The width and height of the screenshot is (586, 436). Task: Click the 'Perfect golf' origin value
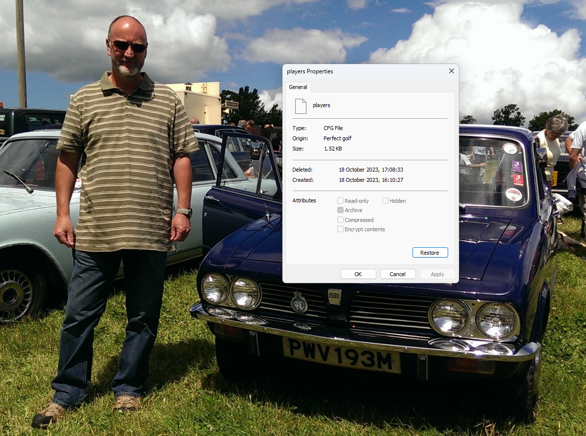tap(337, 138)
